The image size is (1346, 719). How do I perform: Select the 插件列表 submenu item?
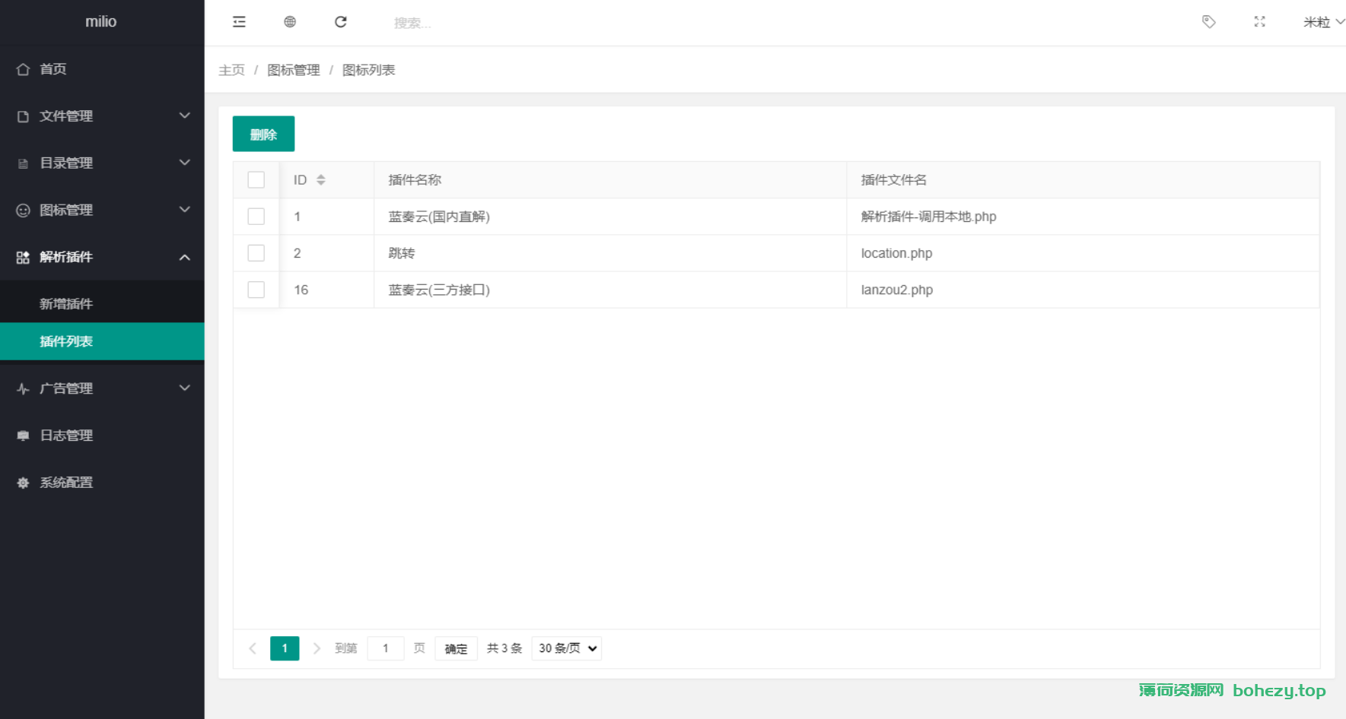point(102,341)
